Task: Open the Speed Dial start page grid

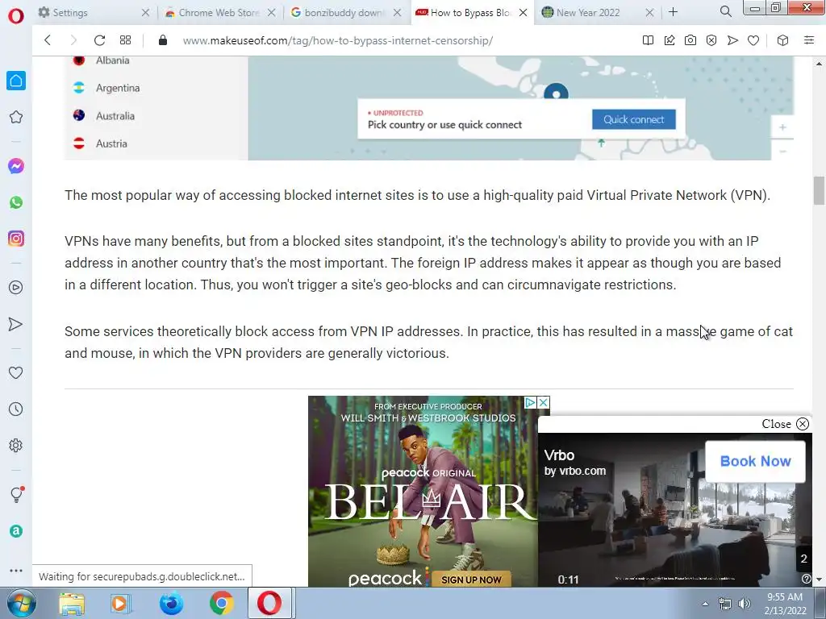Action: [x=125, y=40]
